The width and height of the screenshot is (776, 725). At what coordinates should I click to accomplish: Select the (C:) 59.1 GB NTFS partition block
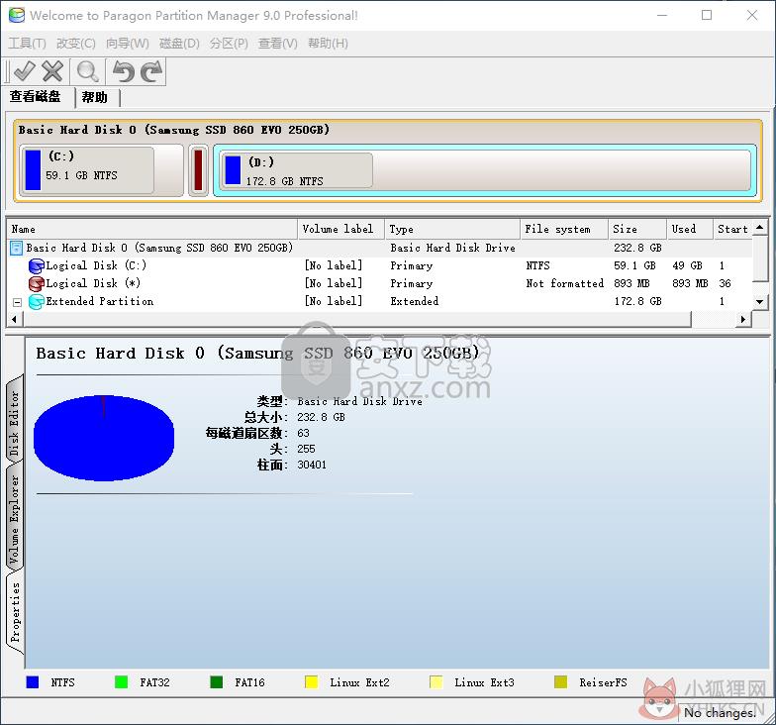coord(101,170)
